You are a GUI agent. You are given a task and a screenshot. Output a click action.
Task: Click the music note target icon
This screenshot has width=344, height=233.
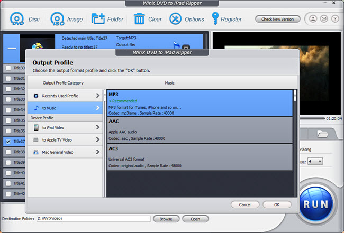176,45
